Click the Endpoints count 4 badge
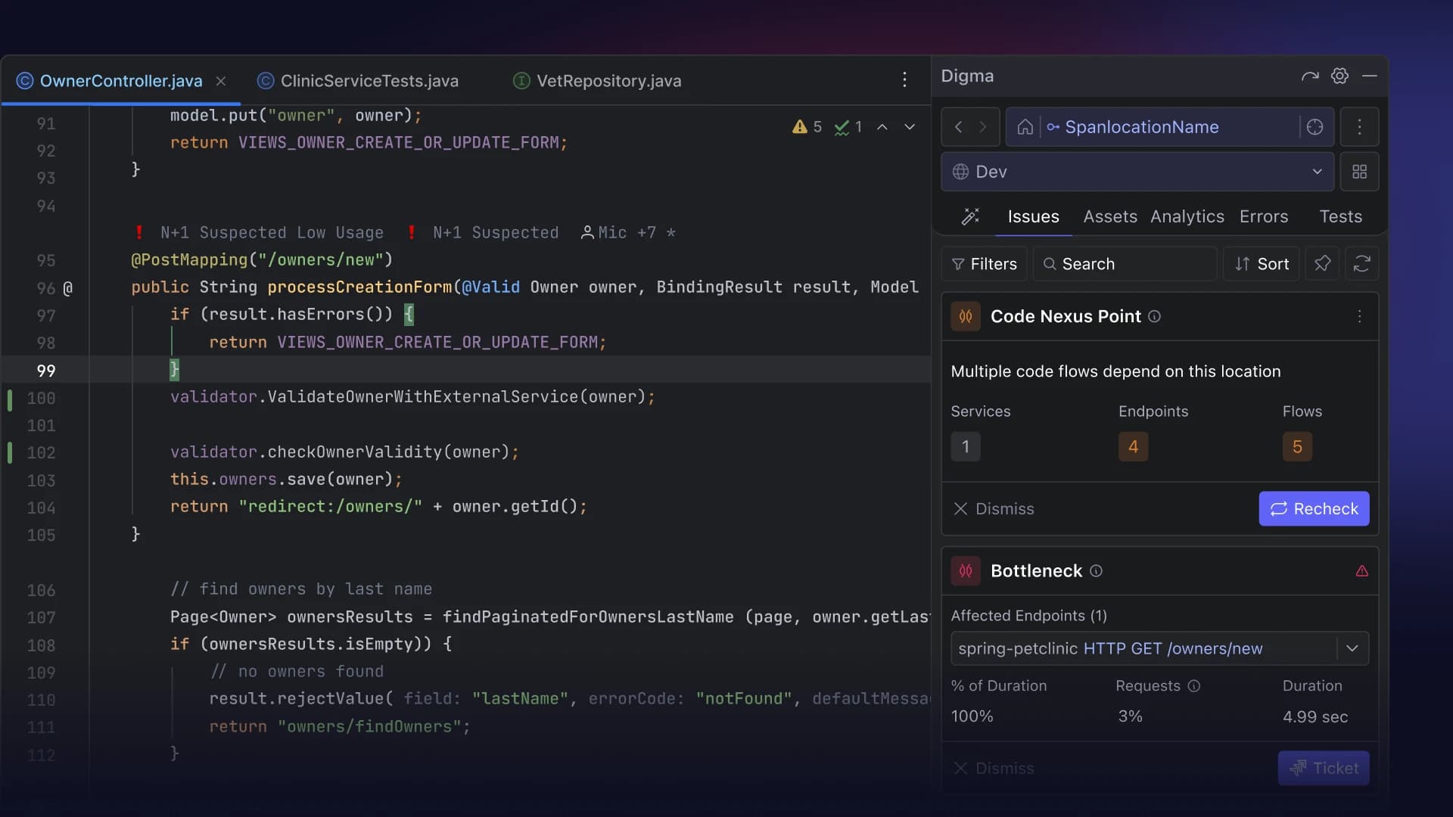Viewport: 1453px width, 817px height. click(x=1133, y=447)
